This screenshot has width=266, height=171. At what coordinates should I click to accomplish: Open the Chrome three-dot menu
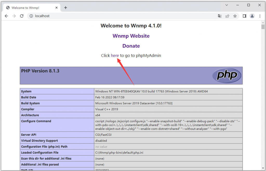[260, 16]
